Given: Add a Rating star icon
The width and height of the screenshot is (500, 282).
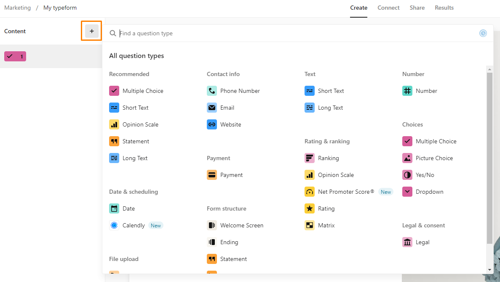Looking at the screenshot, I should 310,208.
